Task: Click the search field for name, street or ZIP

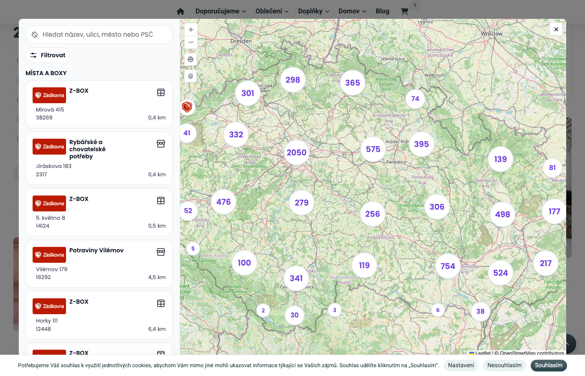Action: pyautogui.click(x=99, y=35)
